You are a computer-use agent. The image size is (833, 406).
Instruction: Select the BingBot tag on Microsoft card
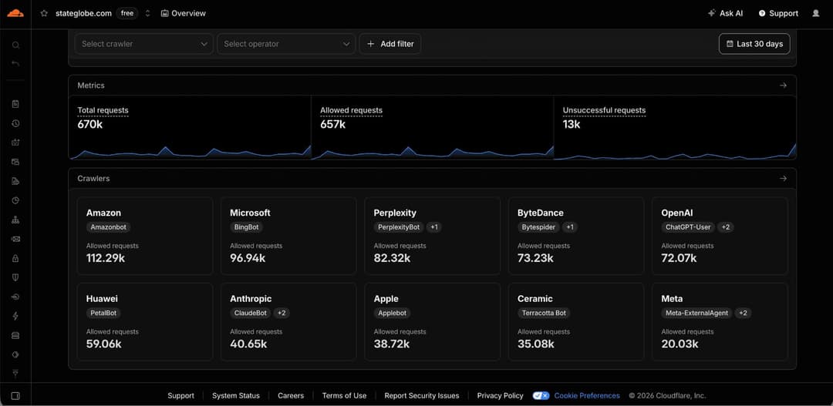[x=246, y=227]
